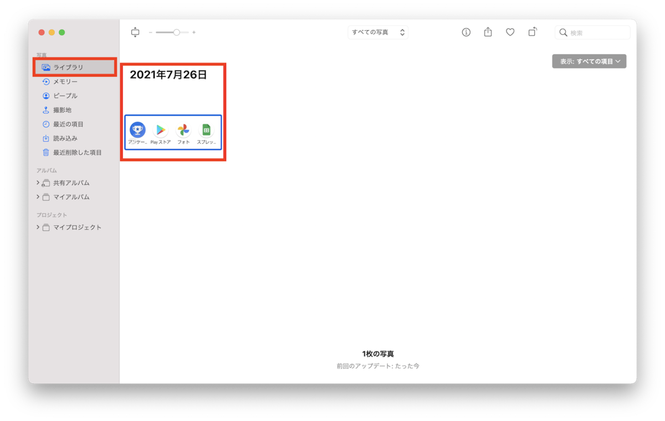Select 共有アルバム label in sidebar
This screenshot has width=665, height=421.
pos(71,183)
